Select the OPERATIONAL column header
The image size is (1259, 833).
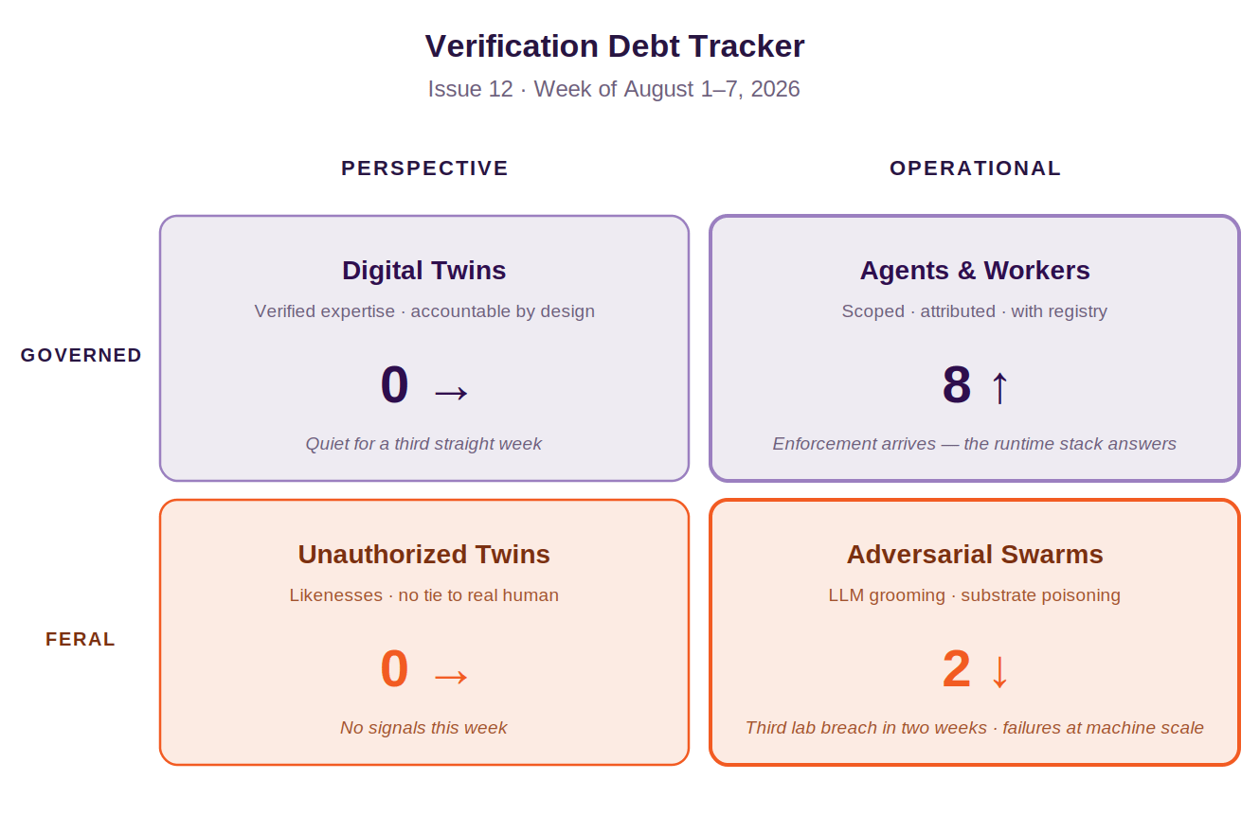coord(975,168)
